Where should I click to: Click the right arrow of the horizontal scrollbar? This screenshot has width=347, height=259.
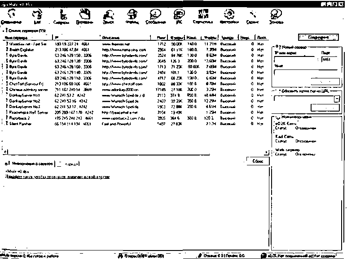(x=267, y=152)
